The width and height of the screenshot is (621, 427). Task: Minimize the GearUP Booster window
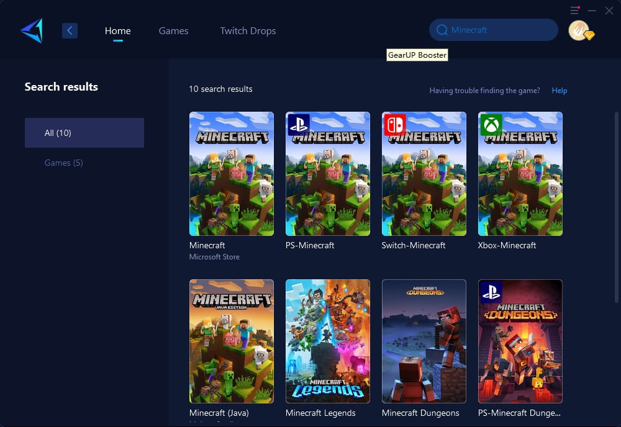pyautogui.click(x=592, y=11)
